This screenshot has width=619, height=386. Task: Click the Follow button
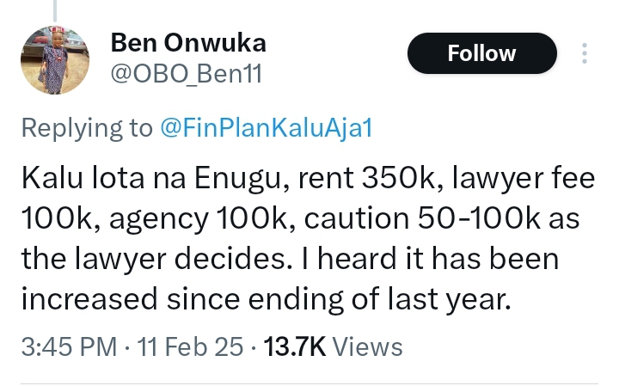pos(482,53)
